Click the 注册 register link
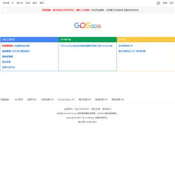The height and width of the screenshot is (175, 175). pos(171,3)
